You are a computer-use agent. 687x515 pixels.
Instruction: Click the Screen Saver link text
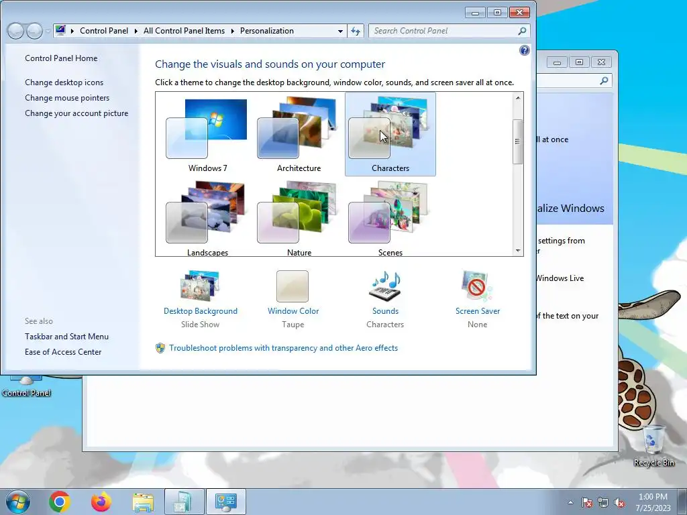click(478, 311)
